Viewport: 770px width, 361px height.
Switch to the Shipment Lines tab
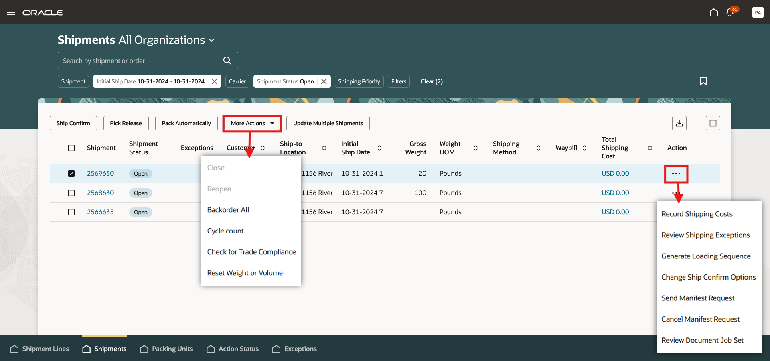[x=39, y=349]
